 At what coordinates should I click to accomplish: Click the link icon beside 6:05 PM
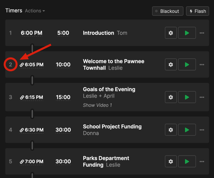tap(22, 65)
